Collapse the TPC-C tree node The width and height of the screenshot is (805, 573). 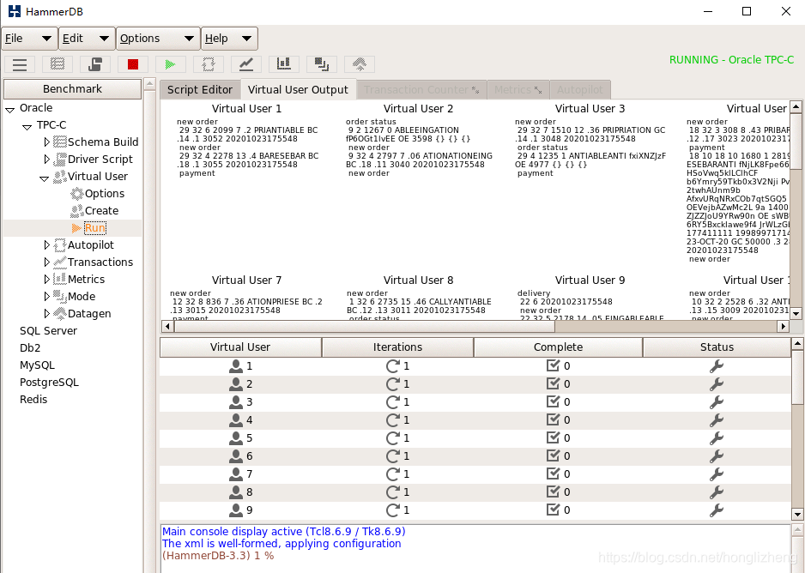click(x=27, y=127)
